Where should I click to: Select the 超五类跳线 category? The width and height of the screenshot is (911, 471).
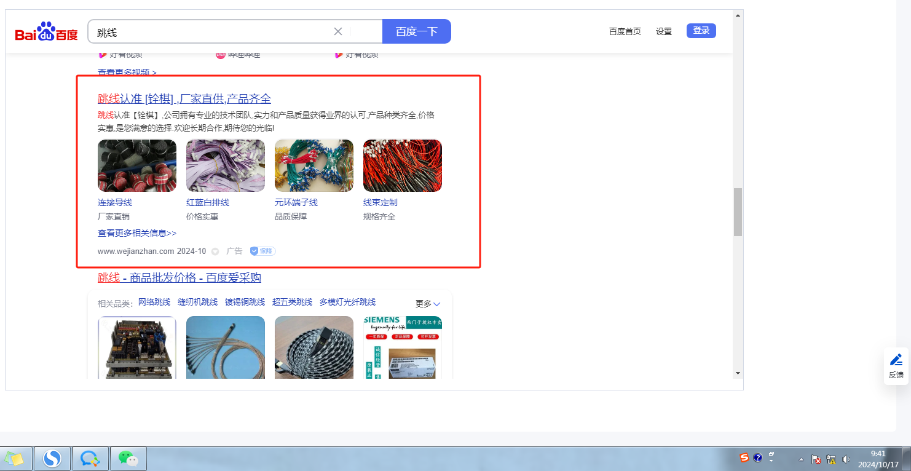(293, 302)
